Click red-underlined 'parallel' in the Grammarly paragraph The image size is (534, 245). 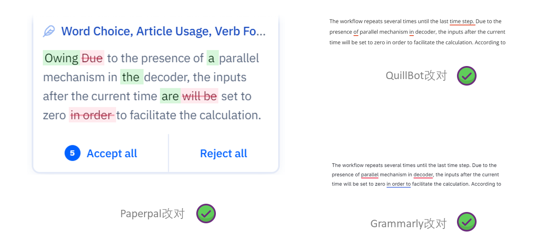pos(369,175)
